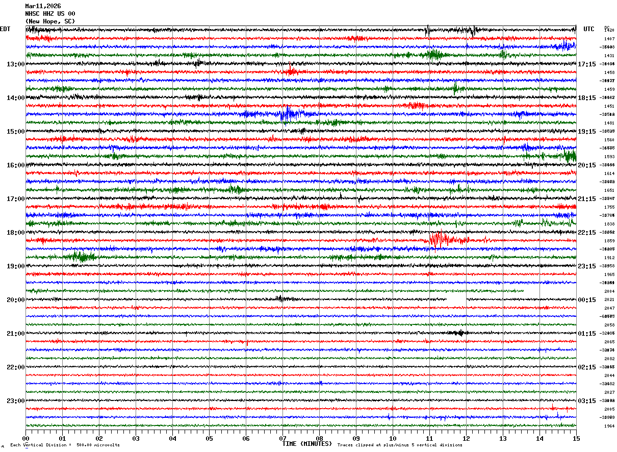Click DC offset value 1755
Viewport: 617px width, 452px height.
click(x=609, y=207)
